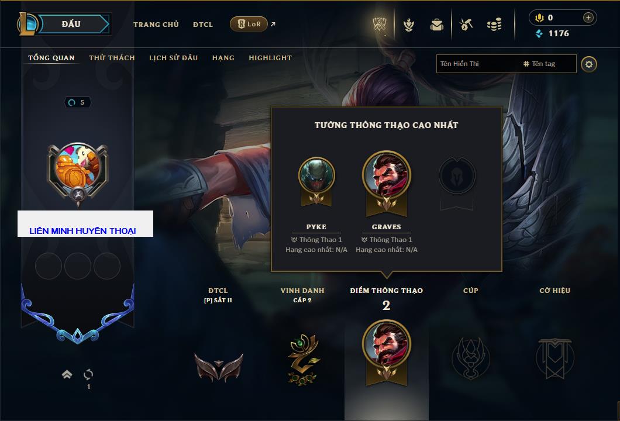Open the store coins icon
This screenshot has width=620, height=421.
pyautogui.click(x=495, y=25)
